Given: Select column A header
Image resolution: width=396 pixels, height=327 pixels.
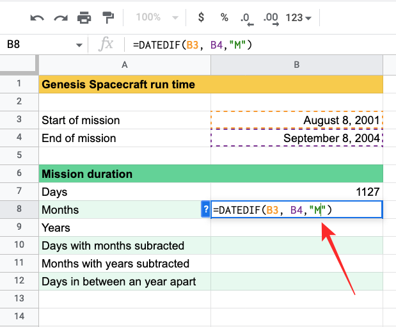Looking at the screenshot, I should pos(124,64).
